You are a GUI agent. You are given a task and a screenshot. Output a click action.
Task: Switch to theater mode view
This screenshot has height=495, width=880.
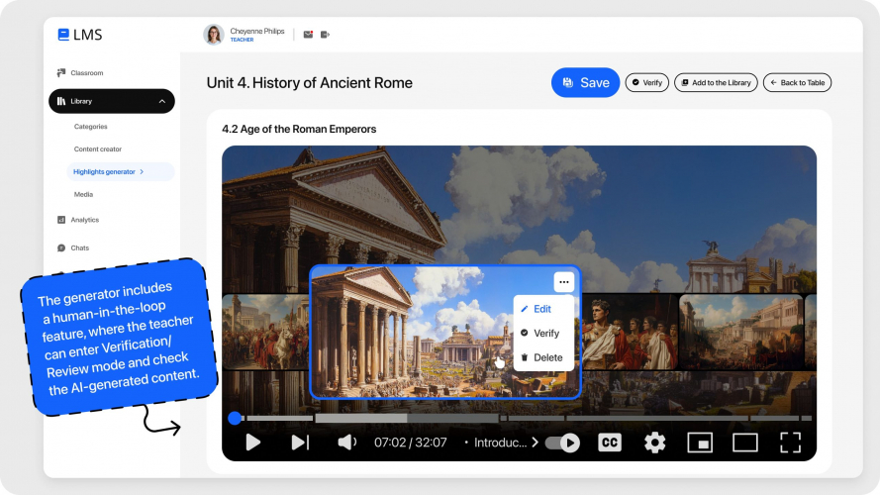(744, 443)
